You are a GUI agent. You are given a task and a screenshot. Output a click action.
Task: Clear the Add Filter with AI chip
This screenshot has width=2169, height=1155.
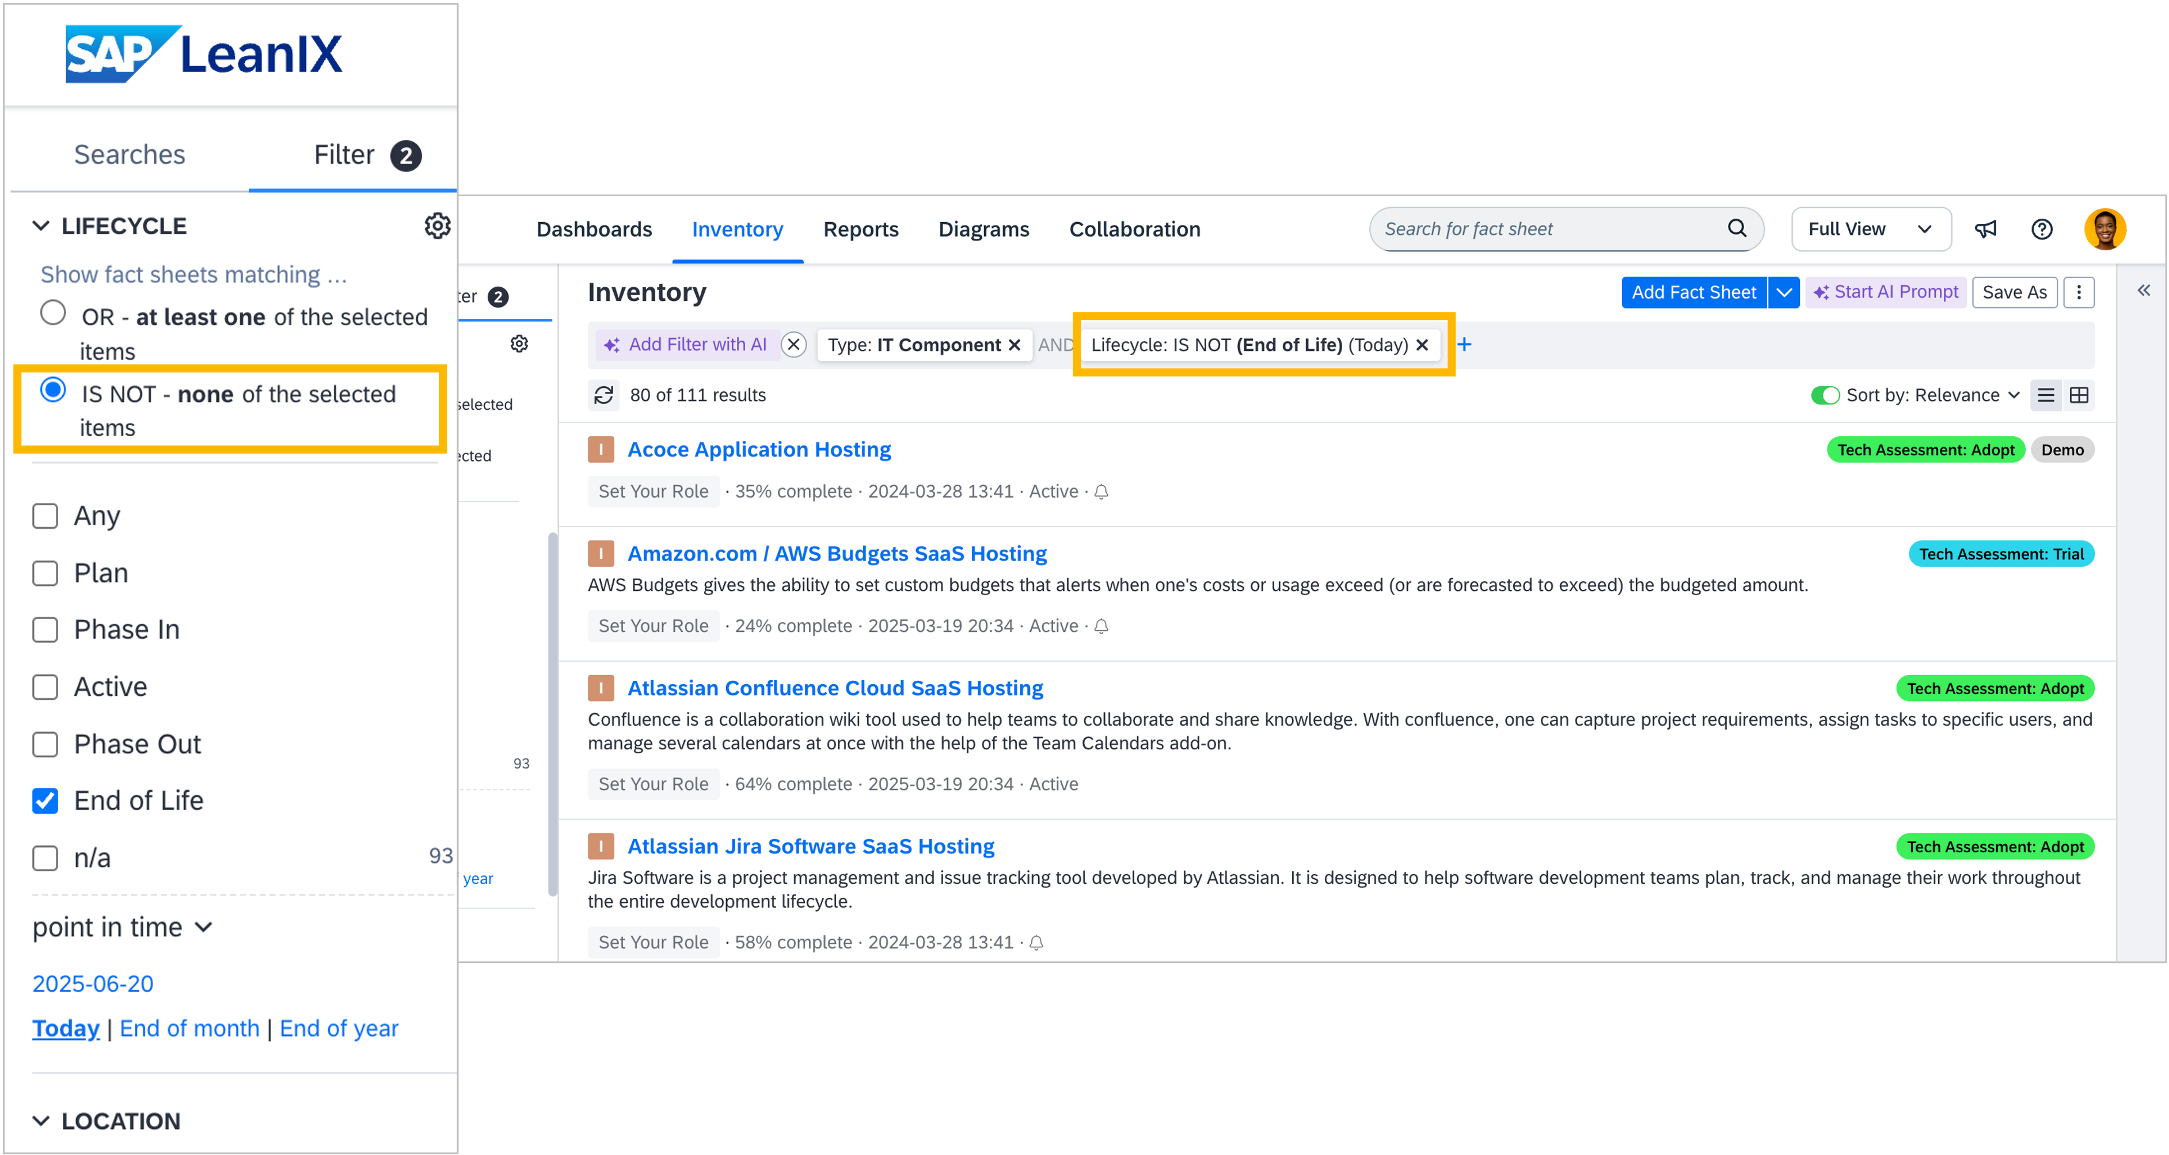(x=793, y=344)
